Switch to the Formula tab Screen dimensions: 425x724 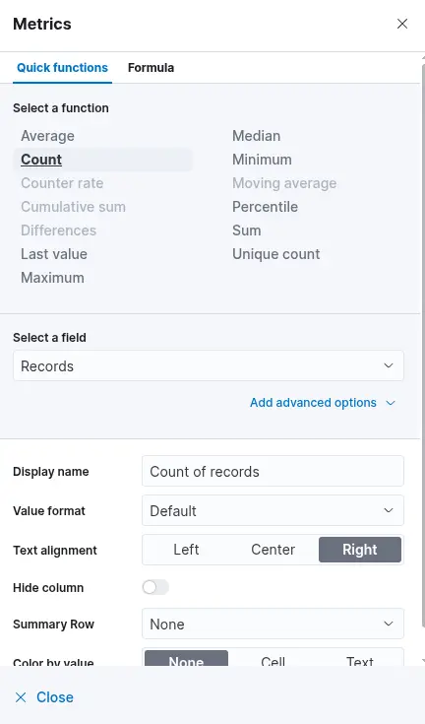pos(151,68)
